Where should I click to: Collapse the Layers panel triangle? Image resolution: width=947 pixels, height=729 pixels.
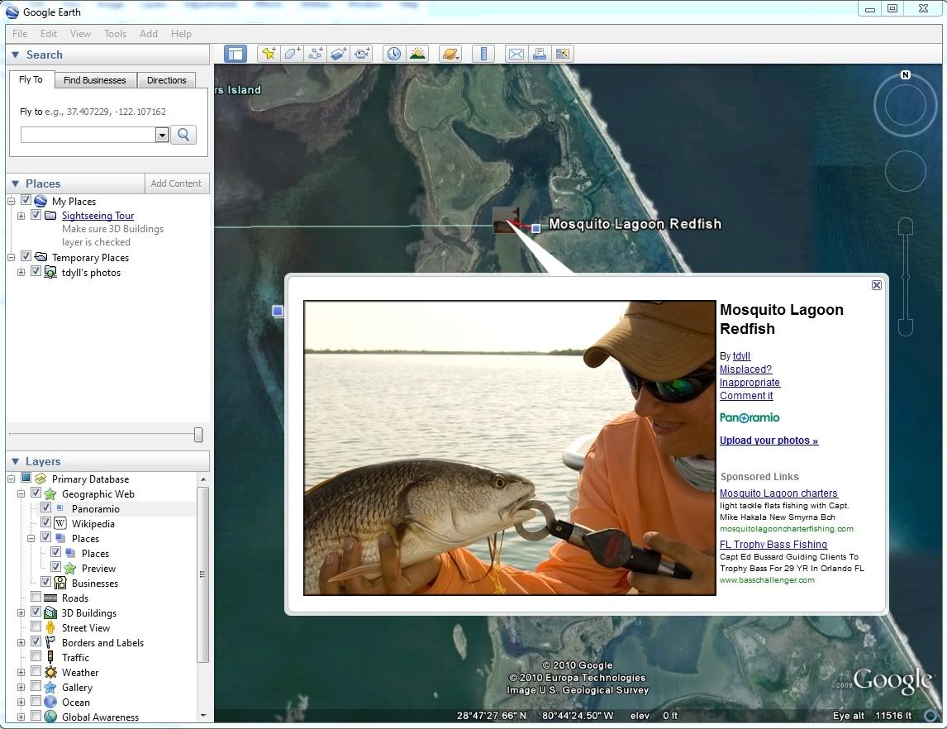[16, 461]
